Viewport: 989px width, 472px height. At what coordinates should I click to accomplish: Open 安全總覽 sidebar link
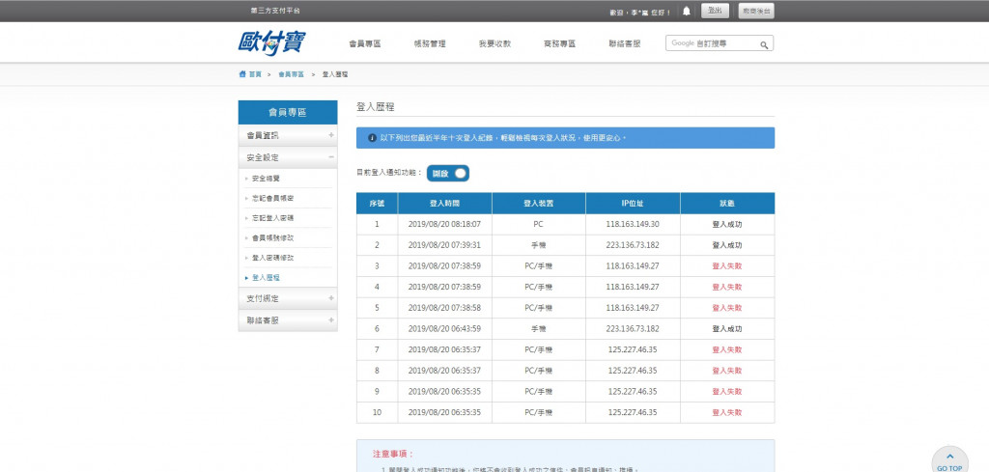coord(265,179)
